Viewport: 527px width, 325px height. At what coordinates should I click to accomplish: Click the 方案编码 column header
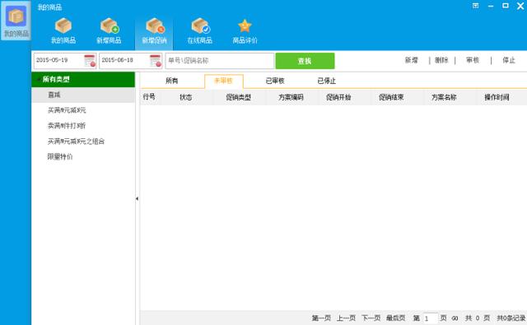coord(291,97)
